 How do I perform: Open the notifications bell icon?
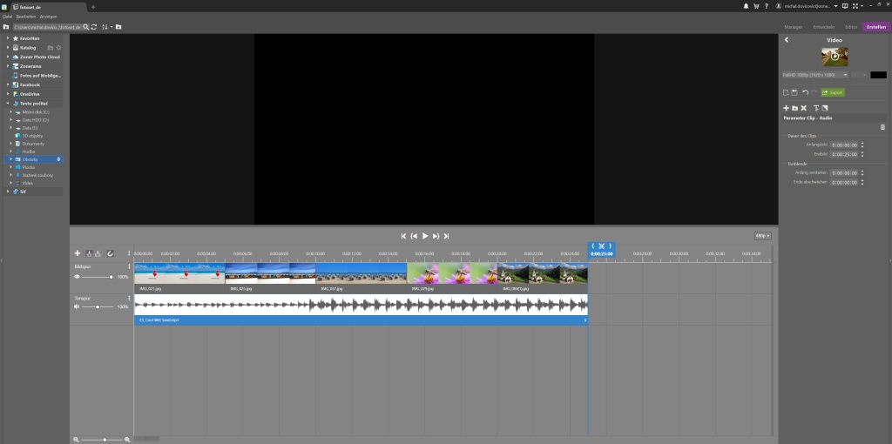coord(746,6)
